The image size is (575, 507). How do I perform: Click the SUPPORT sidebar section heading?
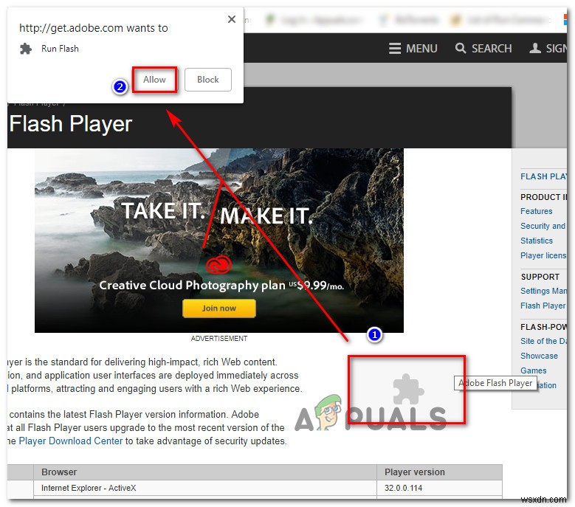540,277
